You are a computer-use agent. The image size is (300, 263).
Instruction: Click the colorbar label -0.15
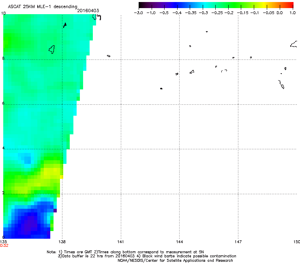242,13
